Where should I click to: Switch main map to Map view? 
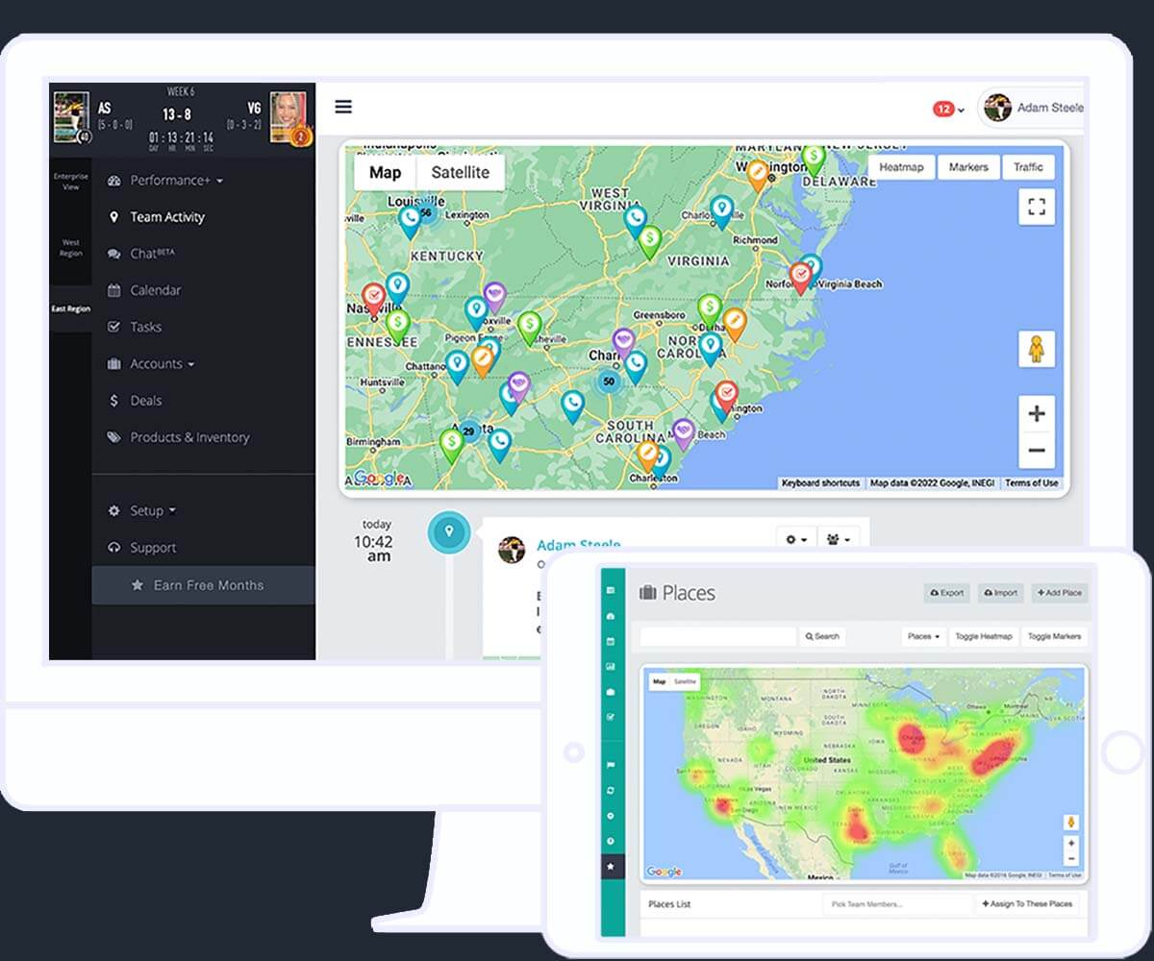coord(385,173)
